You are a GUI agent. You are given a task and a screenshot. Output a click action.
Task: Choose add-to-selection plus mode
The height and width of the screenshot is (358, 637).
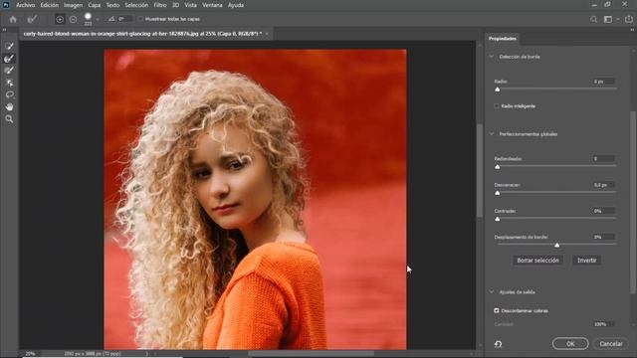click(60, 19)
